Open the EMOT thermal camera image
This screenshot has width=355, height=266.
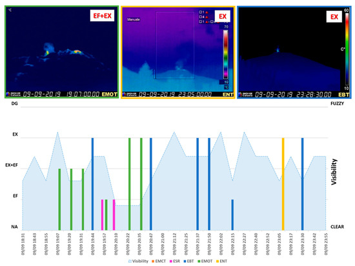click(61, 52)
